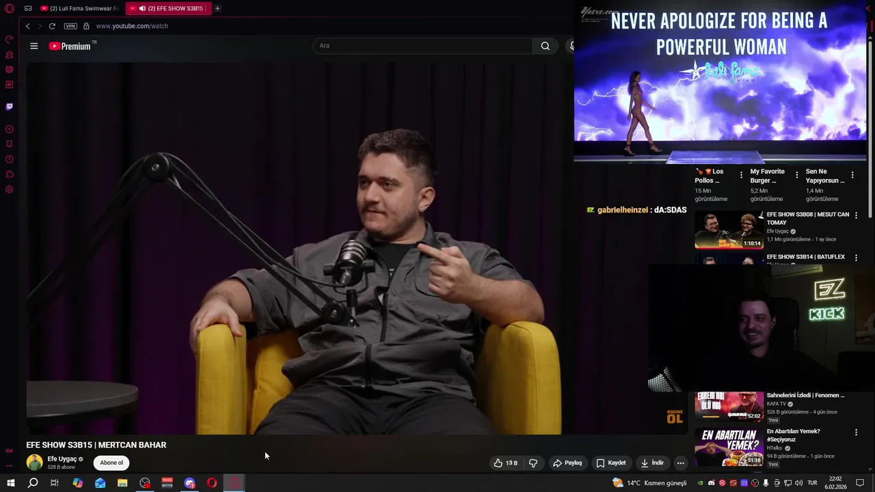Open En Abartılan Yemek? video title
Image resolution: width=875 pixels, height=492 pixels.
793,435
